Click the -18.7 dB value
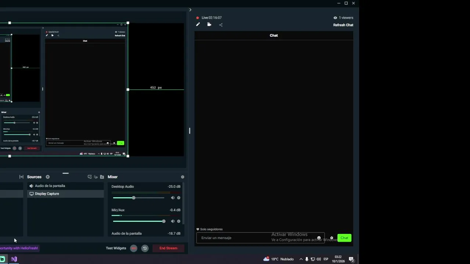This screenshot has height=264, width=470. (174, 234)
